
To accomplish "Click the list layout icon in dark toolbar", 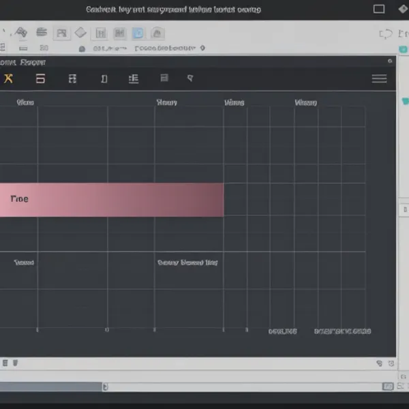I will [x=134, y=78].
